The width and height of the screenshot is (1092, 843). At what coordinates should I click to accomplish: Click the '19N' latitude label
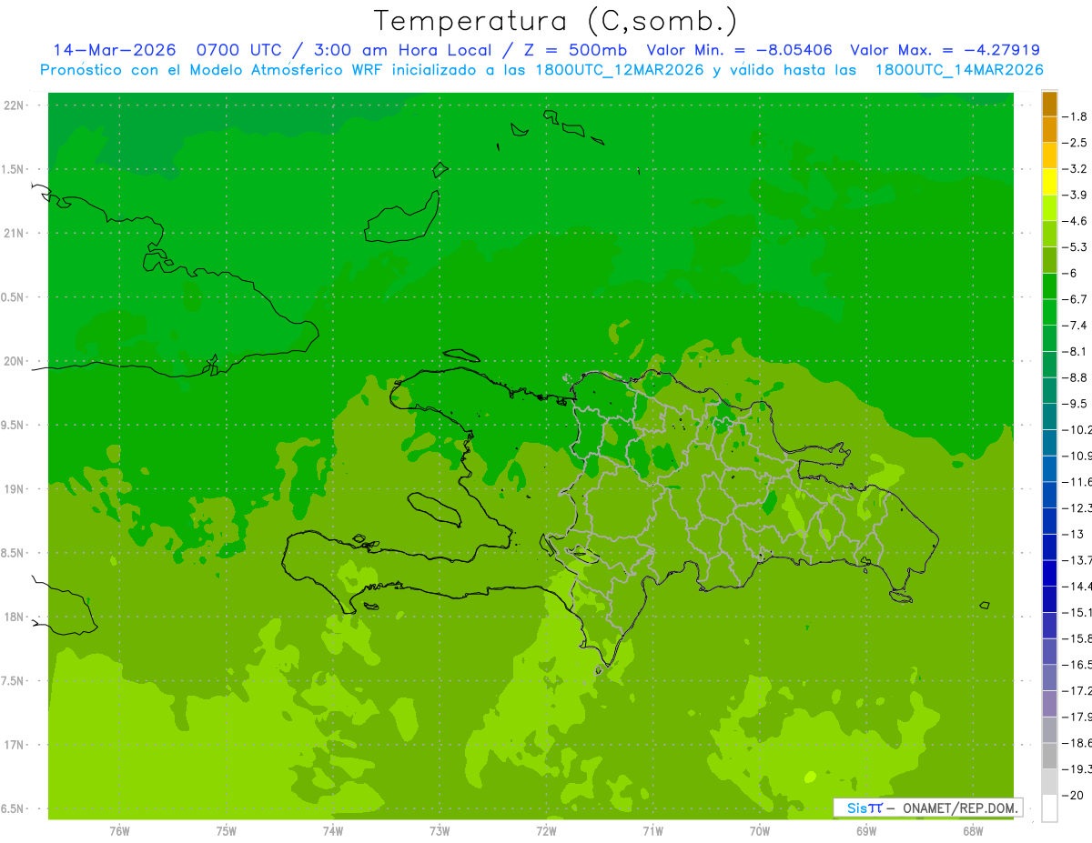point(15,489)
